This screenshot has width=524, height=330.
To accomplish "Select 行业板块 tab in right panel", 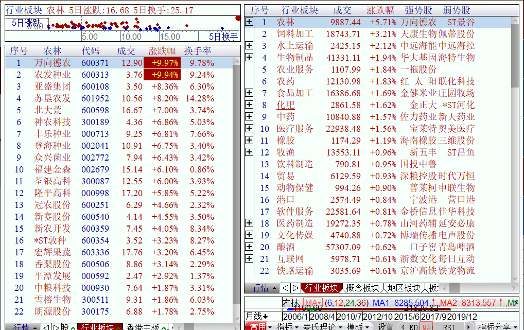I will (x=322, y=288).
